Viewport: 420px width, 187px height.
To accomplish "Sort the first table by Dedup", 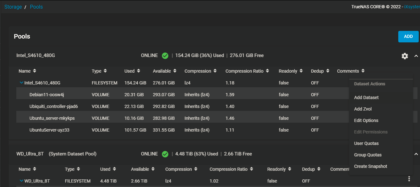I will 320,71.
